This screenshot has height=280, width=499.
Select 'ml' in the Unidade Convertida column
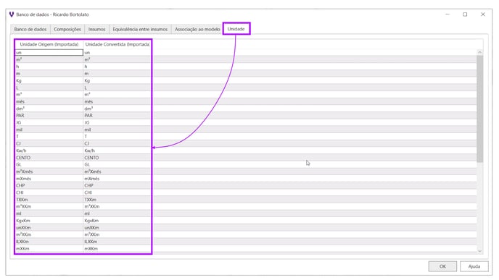(117, 213)
